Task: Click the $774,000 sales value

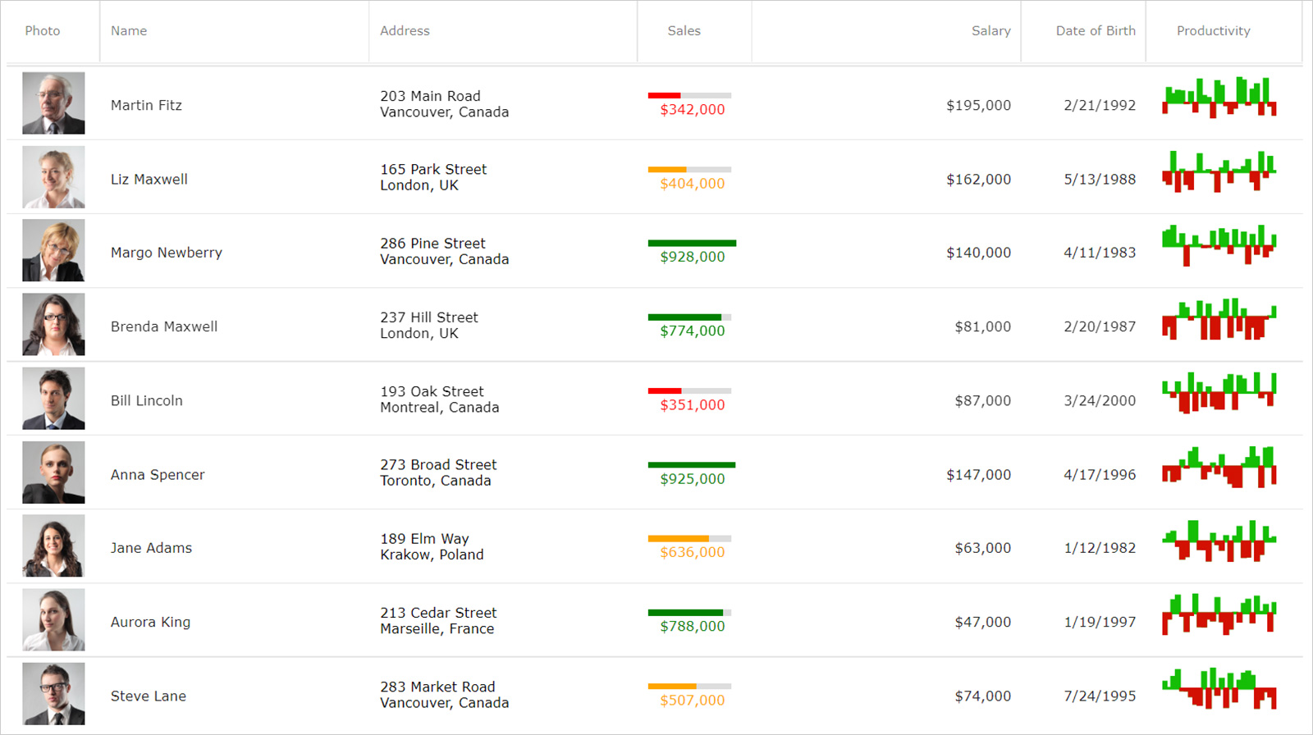Action: click(x=692, y=331)
